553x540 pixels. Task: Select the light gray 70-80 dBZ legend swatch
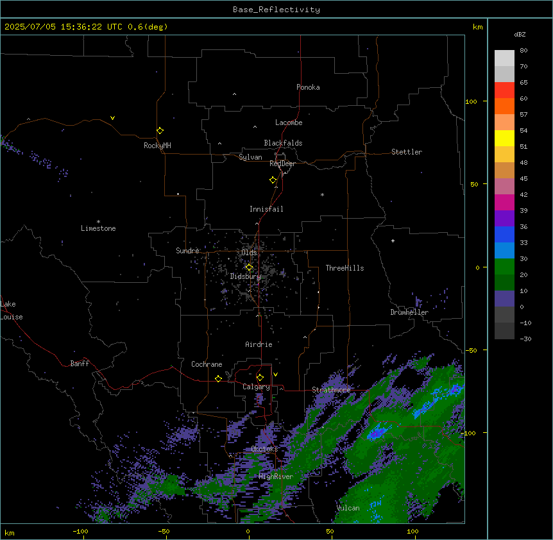point(504,58)
